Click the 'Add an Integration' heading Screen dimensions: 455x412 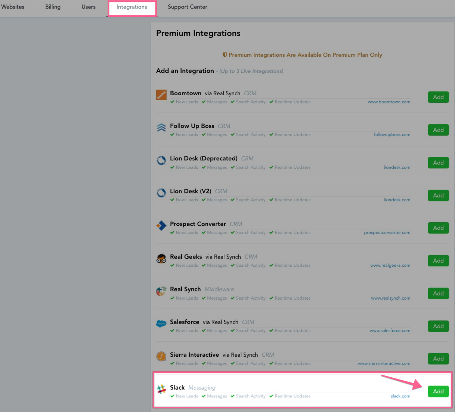(185, 71)
